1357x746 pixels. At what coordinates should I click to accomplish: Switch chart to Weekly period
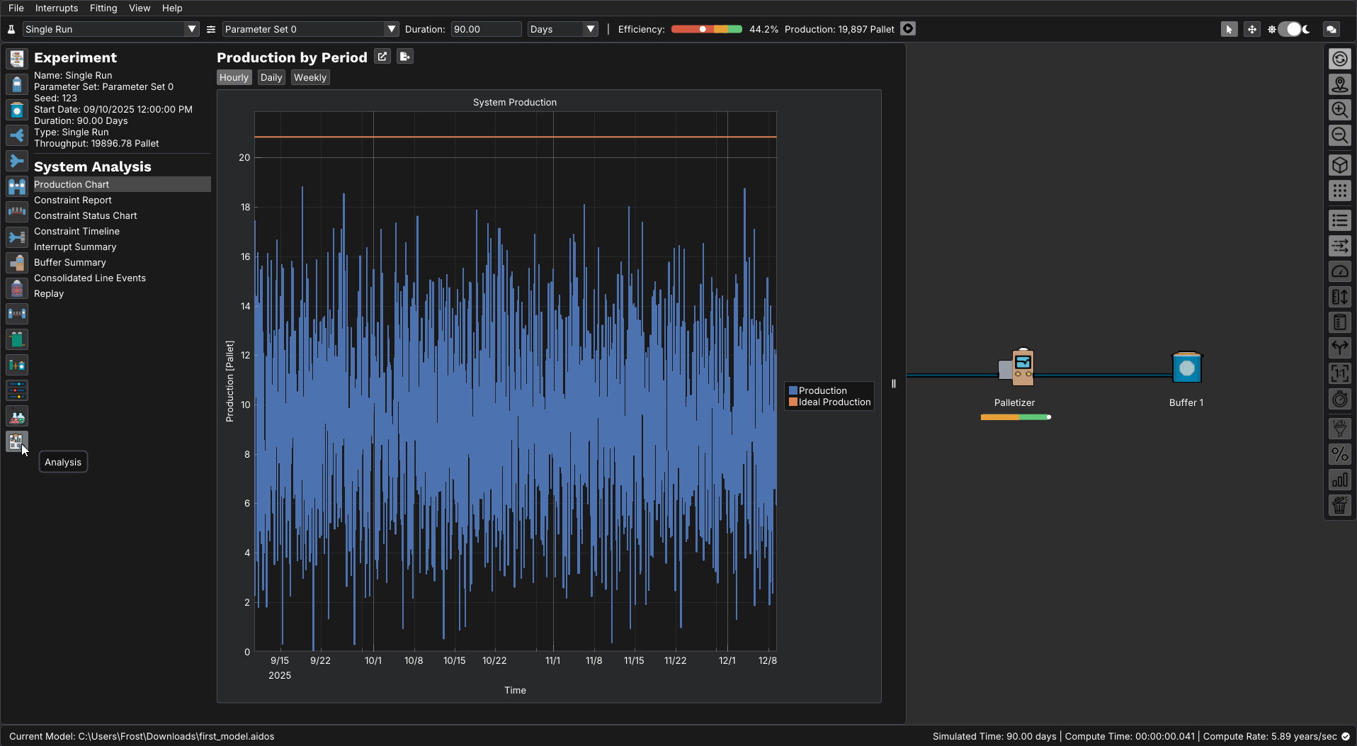pyautogui.click(x=310, y=78)
